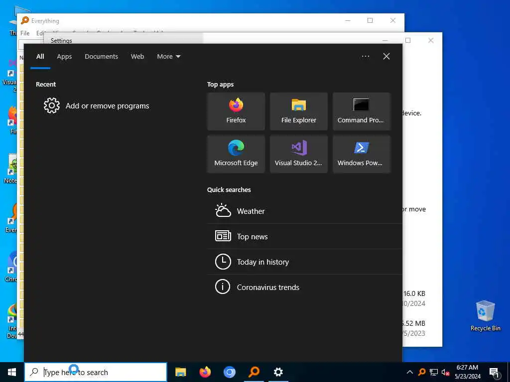The width and height of the screenshot is (510, 382).
Task: Close the Settings window
Action: [431, 40]
